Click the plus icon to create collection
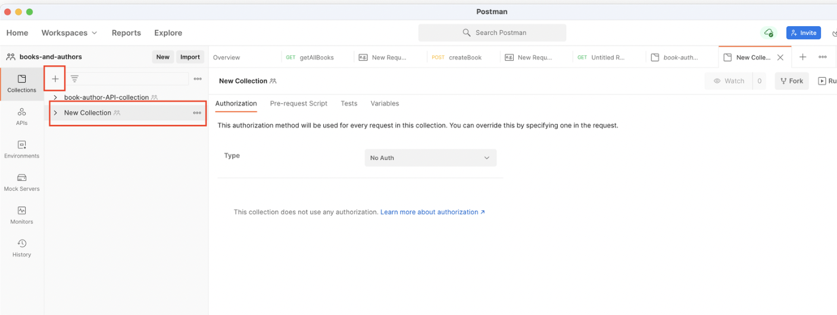 55,78
